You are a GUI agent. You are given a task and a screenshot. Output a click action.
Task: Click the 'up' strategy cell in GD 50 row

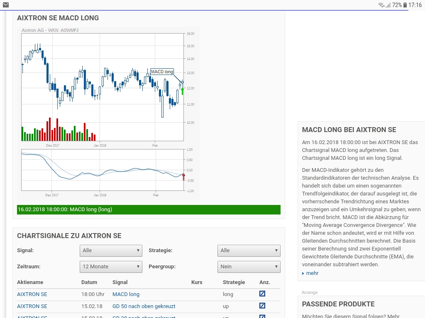click(x=226, y=306)
